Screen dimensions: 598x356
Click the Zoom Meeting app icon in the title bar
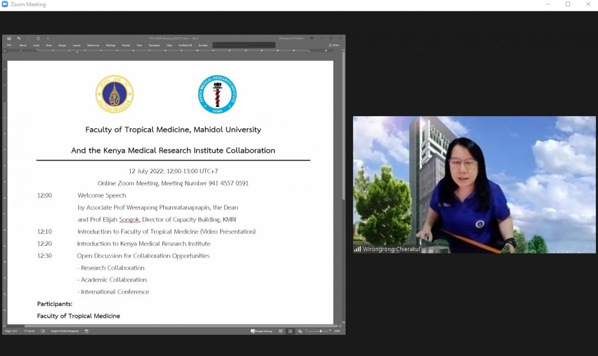point(4,4)
